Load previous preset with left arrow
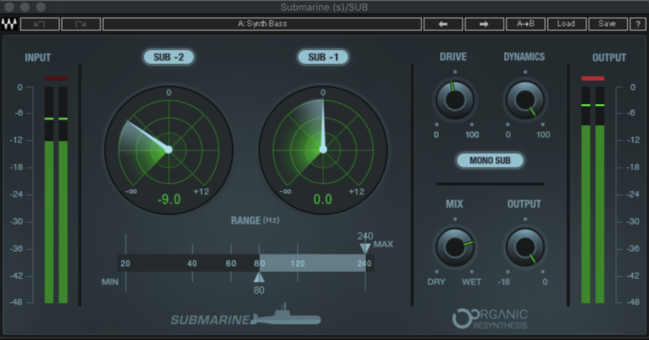The image size is (649, 340). coord(443,24)
